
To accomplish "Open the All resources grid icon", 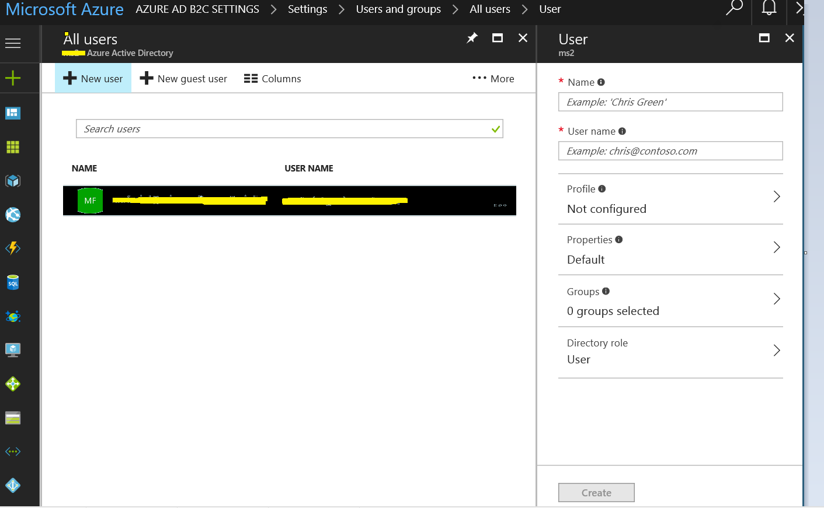I will (13, 147).
